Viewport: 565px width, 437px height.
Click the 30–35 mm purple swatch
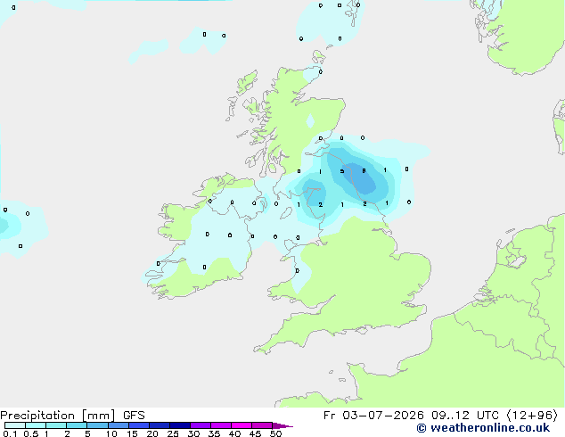(200, 425)
